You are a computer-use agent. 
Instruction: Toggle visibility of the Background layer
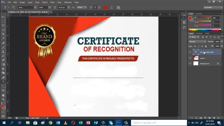190,63
